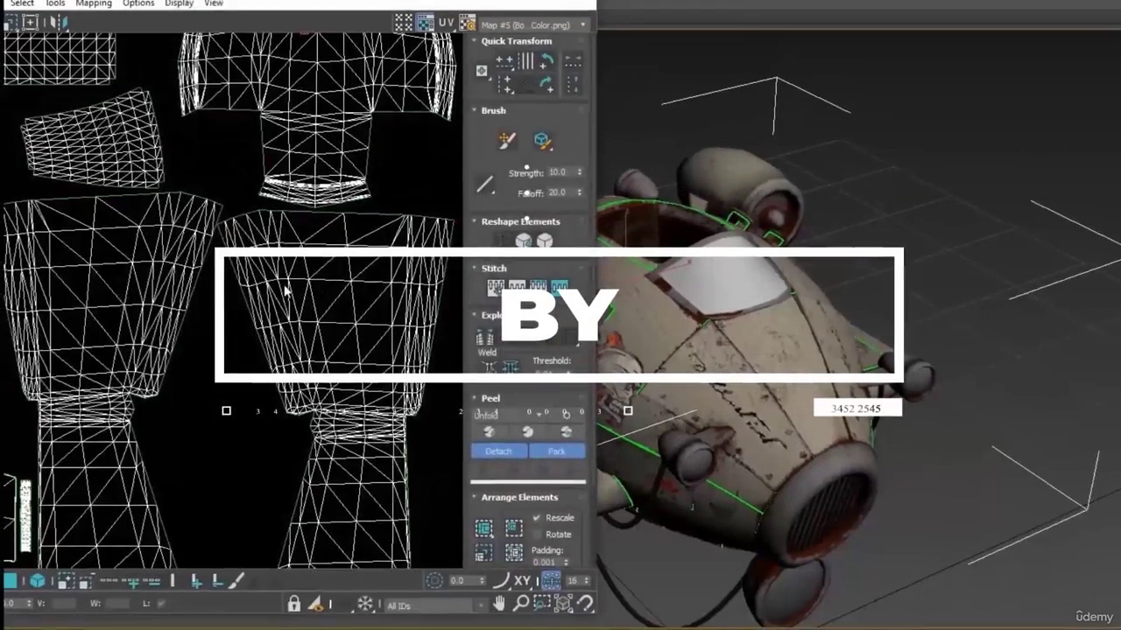This screenshot has height=630, width=1121.
Task: Click the V coordinate input field
Action: click(x=64, y=604)
